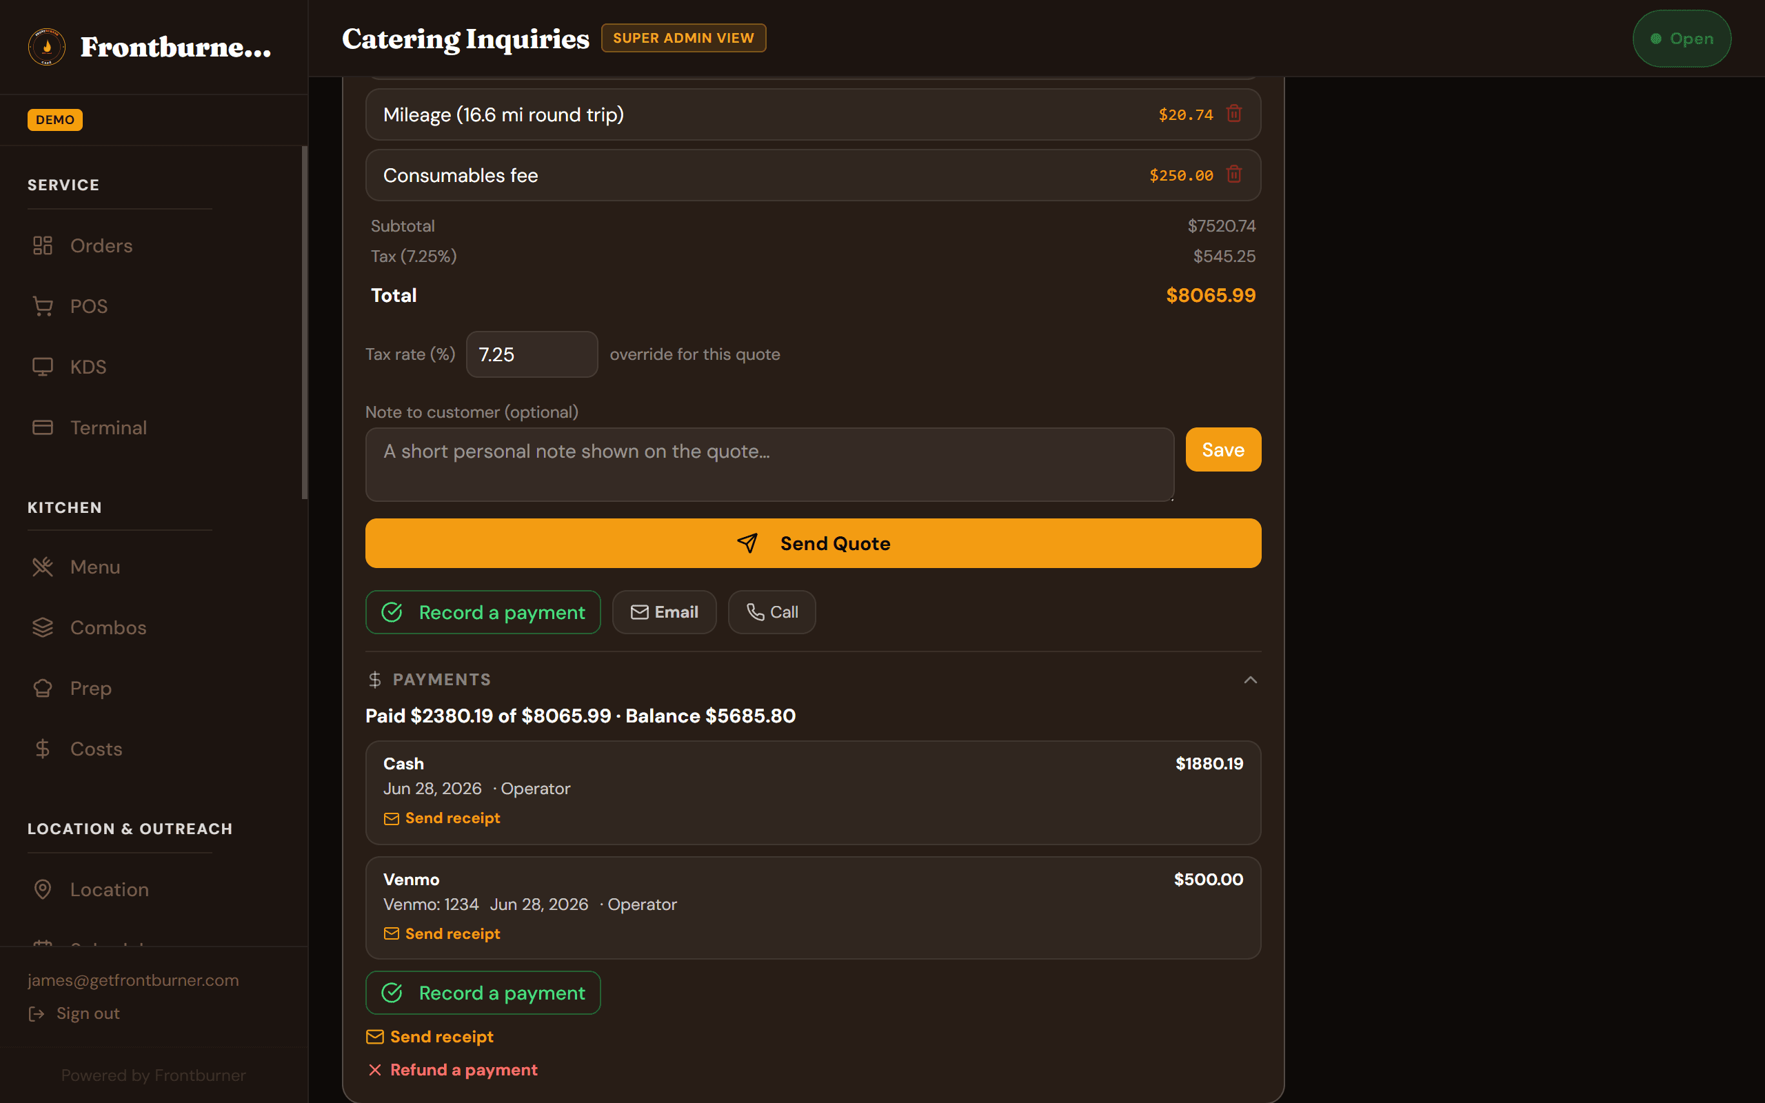1765x1103 pixels.
Task: Click the SUPER ADMIN VIEW badge
Action: (683, 38)
